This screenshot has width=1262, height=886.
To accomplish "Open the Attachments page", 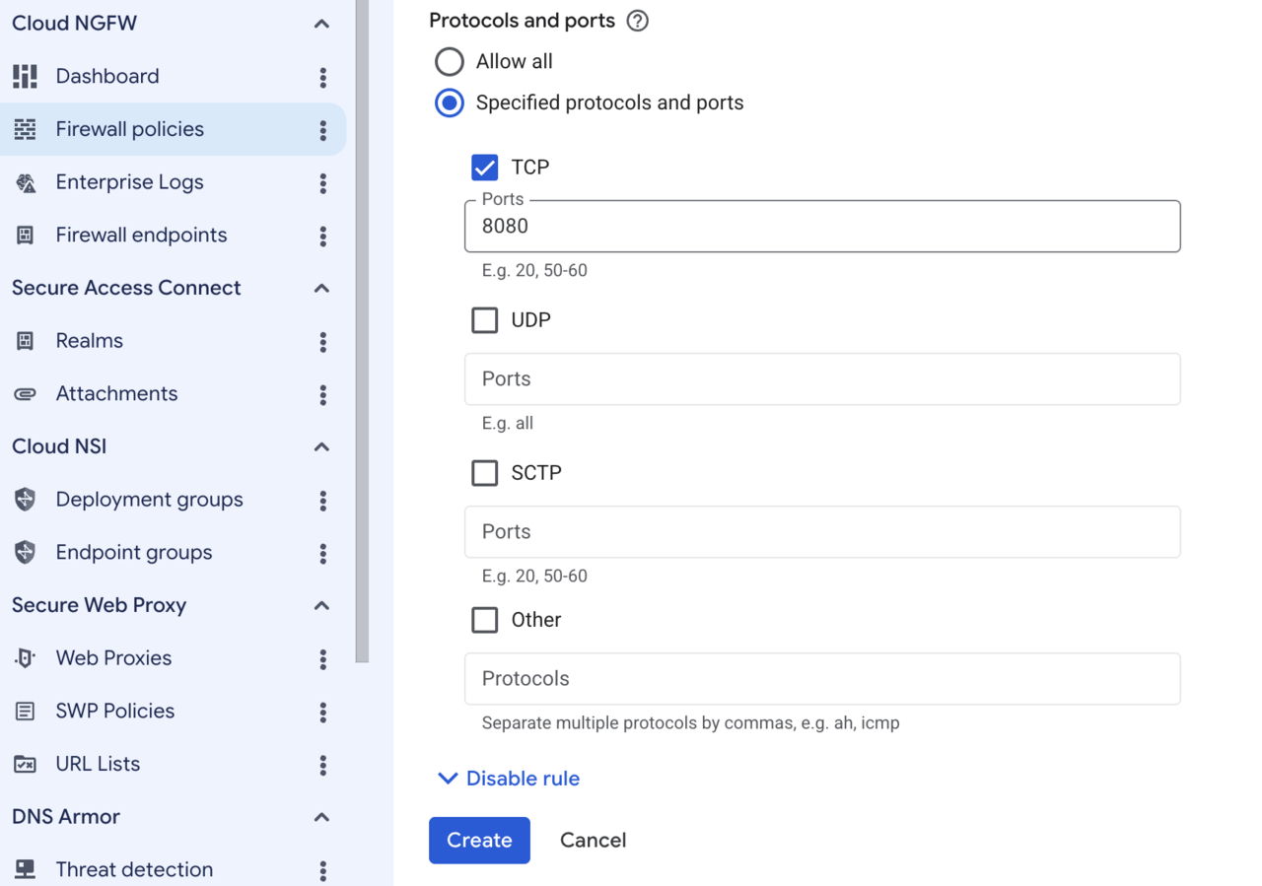I will pos(117,394).
